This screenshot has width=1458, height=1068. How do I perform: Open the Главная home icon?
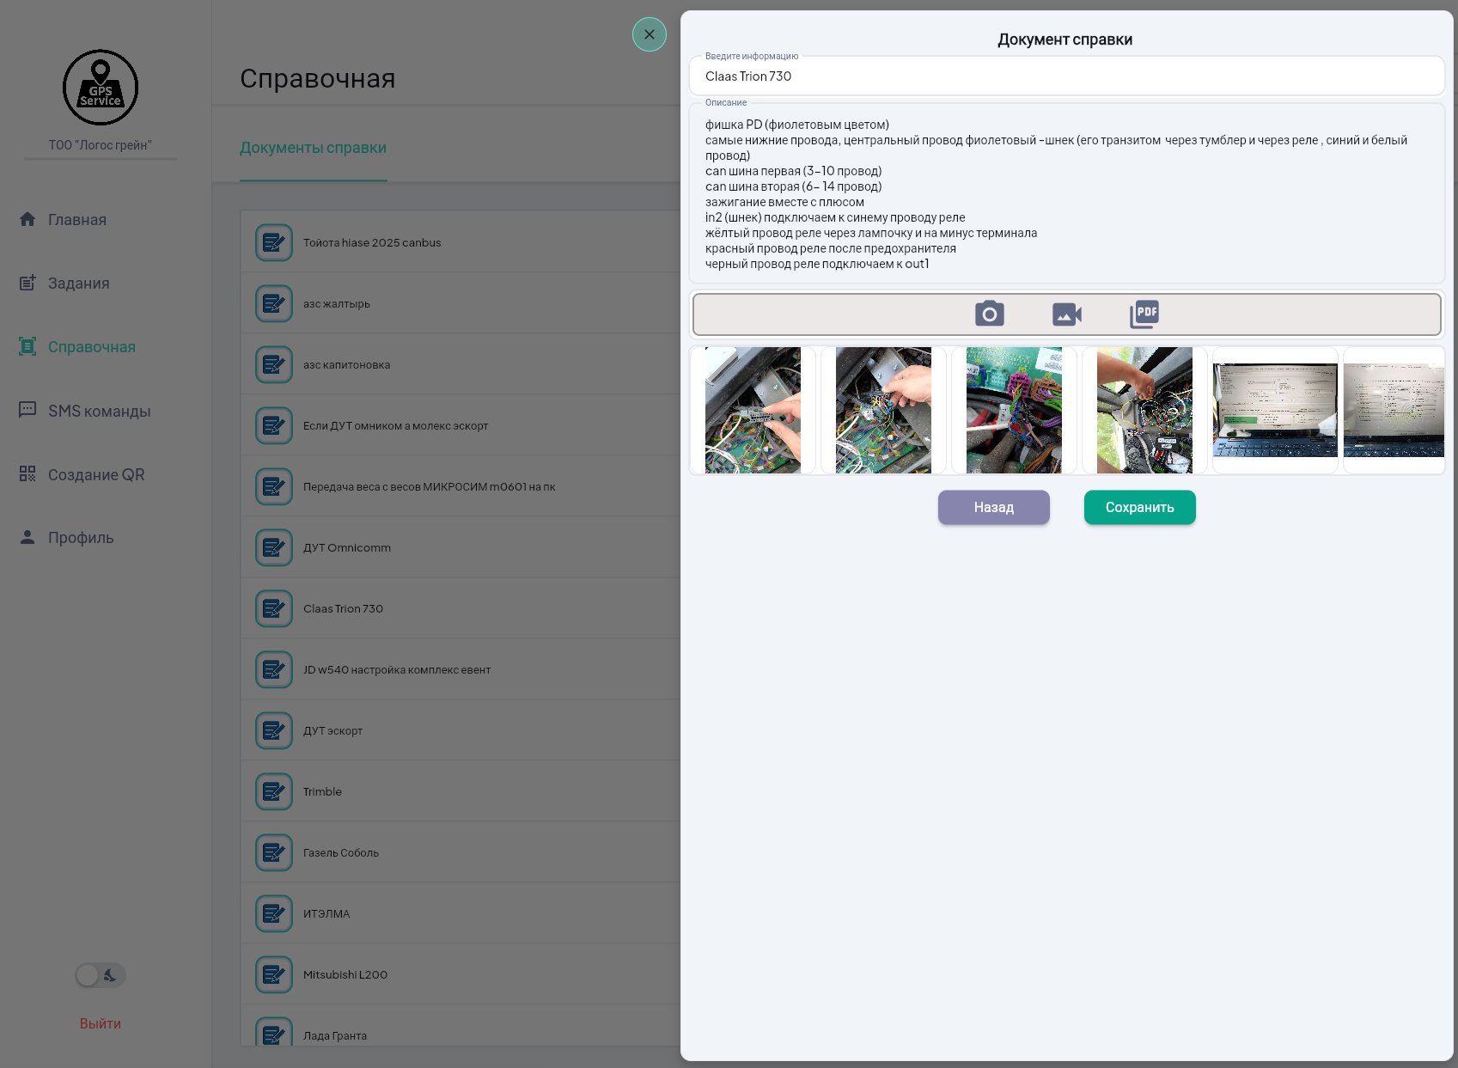click(x=27, y=219)
